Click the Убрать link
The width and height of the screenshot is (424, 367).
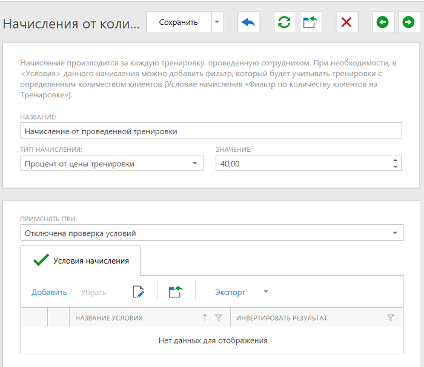click(x=93, y=292)
